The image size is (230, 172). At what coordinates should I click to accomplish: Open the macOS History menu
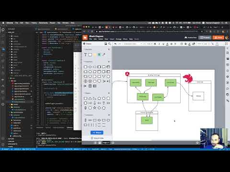click(34, 23)
